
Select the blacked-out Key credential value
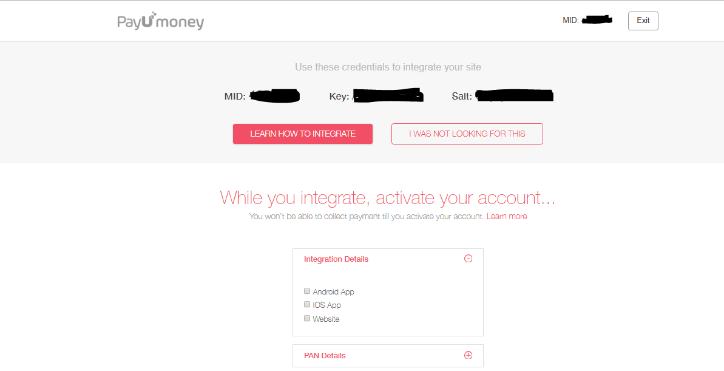point(388,96)
